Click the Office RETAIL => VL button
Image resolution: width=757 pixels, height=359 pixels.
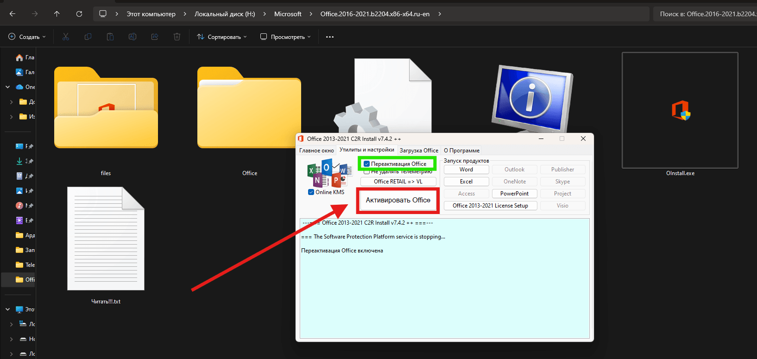[x=398, y=182]
